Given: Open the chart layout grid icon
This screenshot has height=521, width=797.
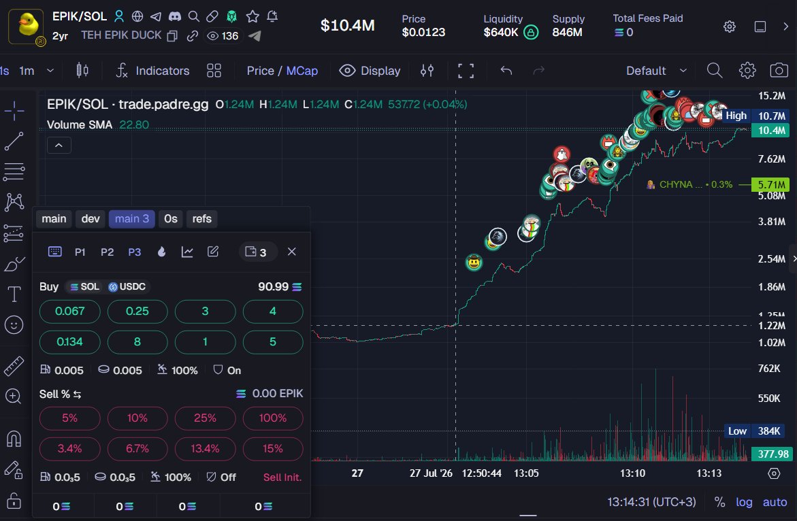Looking at the screenshot, I should point(214,71).
